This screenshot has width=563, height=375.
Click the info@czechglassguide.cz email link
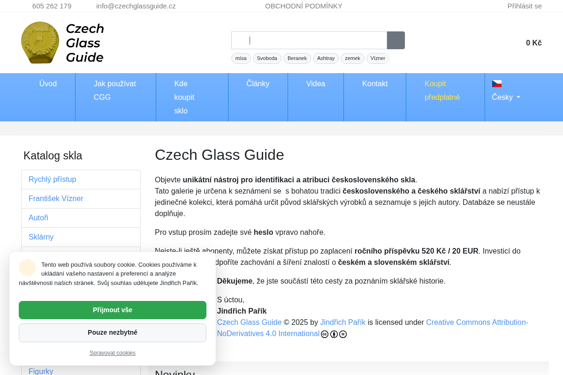pos(136,6)
